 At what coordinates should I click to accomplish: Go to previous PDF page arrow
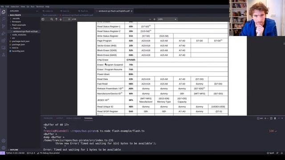tap(57, 19)
